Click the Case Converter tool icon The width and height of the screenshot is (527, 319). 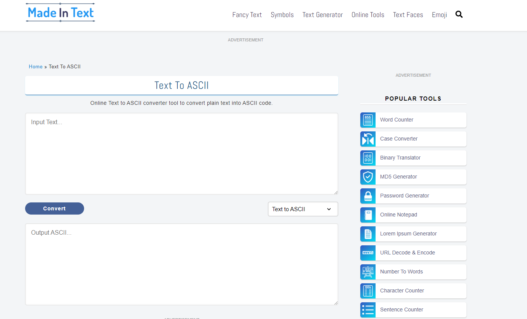point(368,139)
